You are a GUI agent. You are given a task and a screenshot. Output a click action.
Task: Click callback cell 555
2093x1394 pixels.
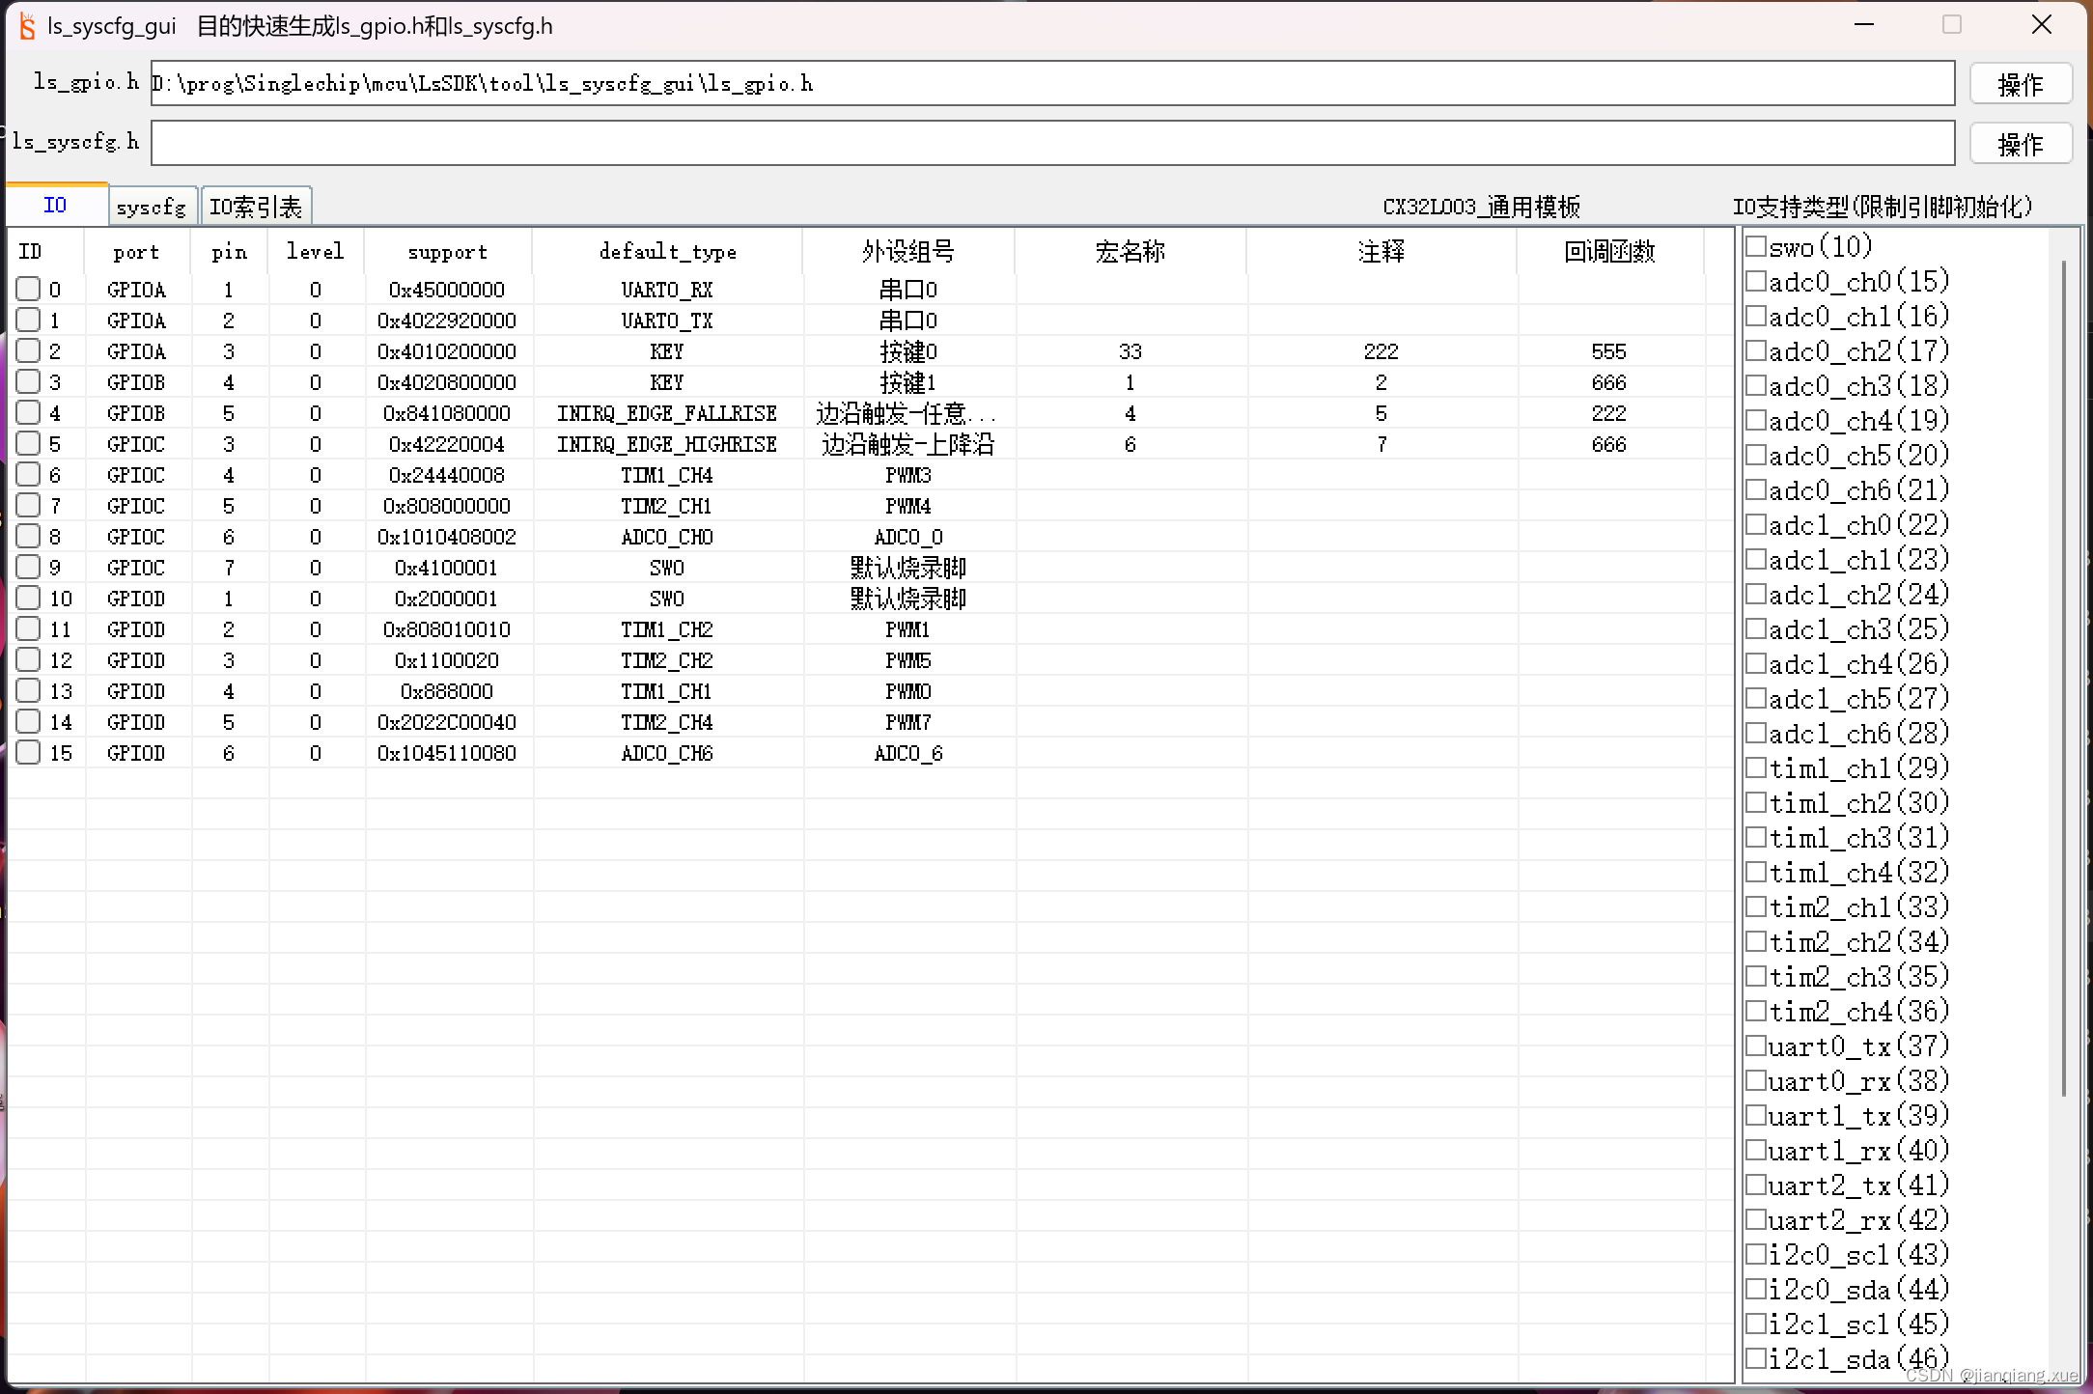(x=1609, y=351)
